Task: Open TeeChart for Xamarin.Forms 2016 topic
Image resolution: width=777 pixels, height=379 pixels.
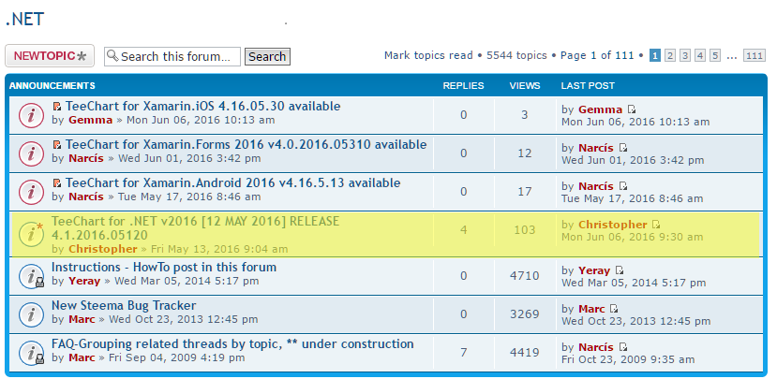Action: click(246, 144)
